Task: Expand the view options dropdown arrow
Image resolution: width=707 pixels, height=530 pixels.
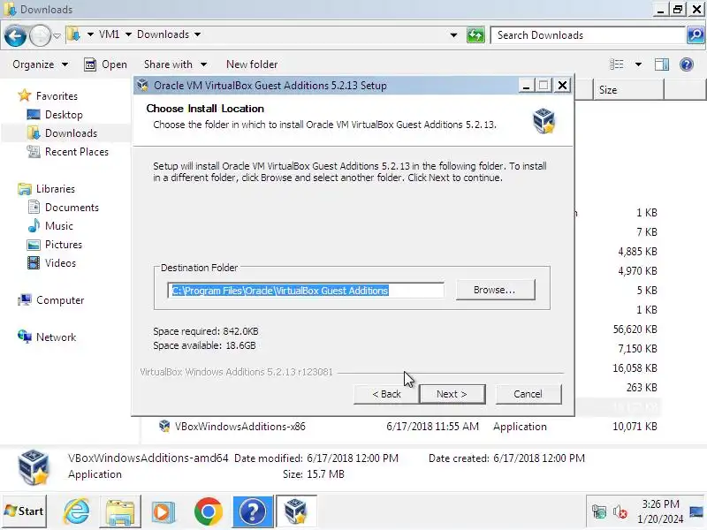Action: [638, 64]
